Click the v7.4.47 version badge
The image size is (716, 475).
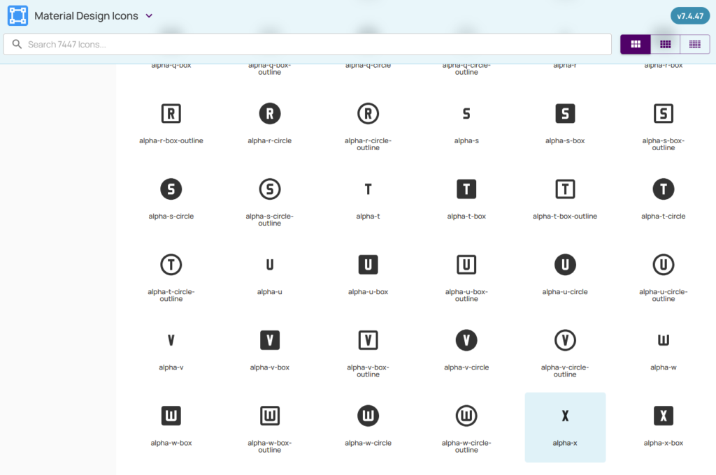tap(689, 16)
